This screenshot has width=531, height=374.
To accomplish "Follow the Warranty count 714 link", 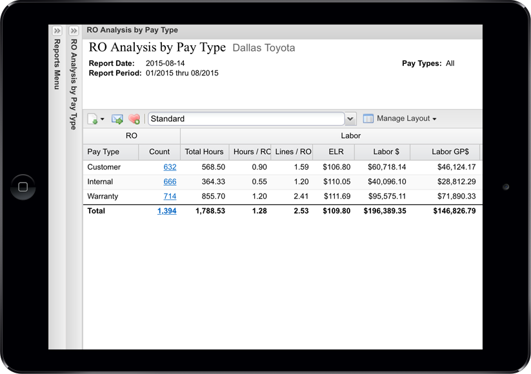I will pos(169,196).
